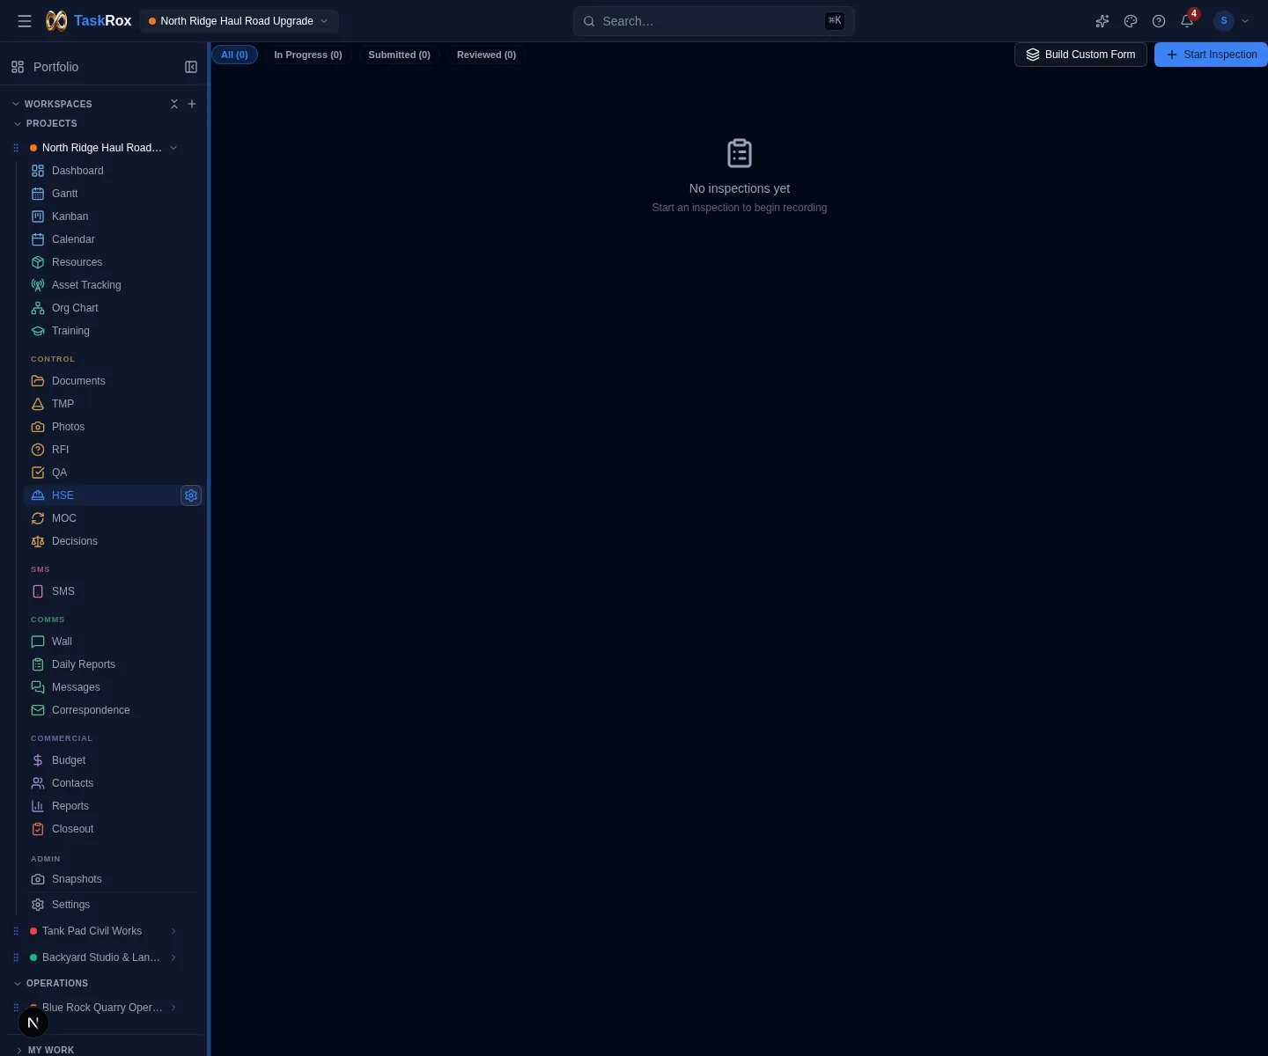The height and width of the screenshot is (1056, 1268).
Task: Click the collapse-all workspaces icon
Action: (174, 104)
